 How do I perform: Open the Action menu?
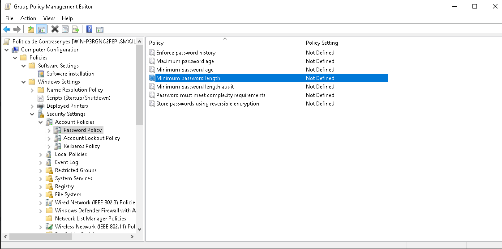pyautogui.click(x=28, y=18)
